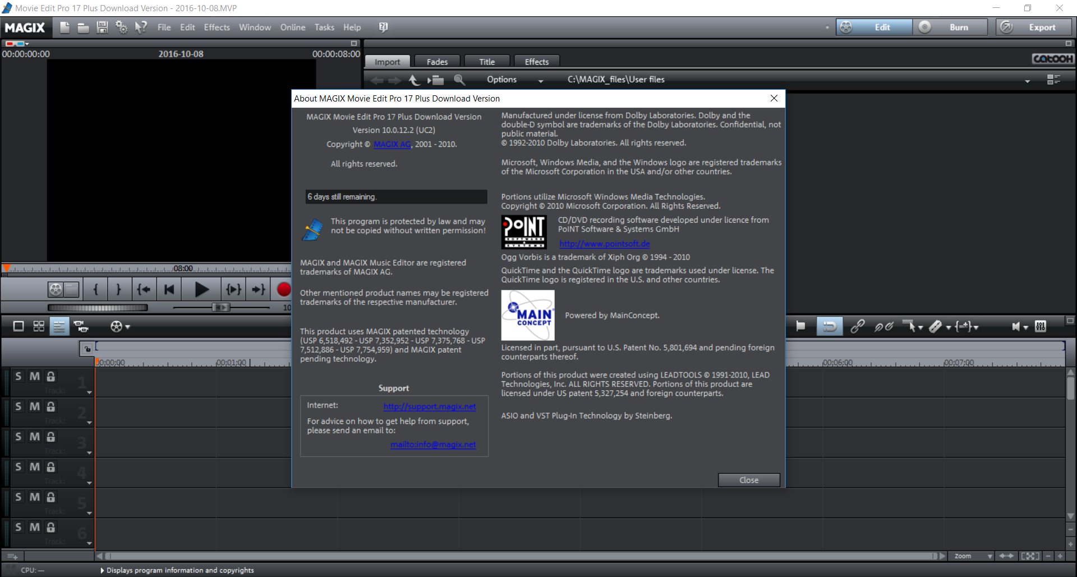Switch to the Fades tab
The height and width of the screenshot is (577, 1077).
(x=438, y=62)
